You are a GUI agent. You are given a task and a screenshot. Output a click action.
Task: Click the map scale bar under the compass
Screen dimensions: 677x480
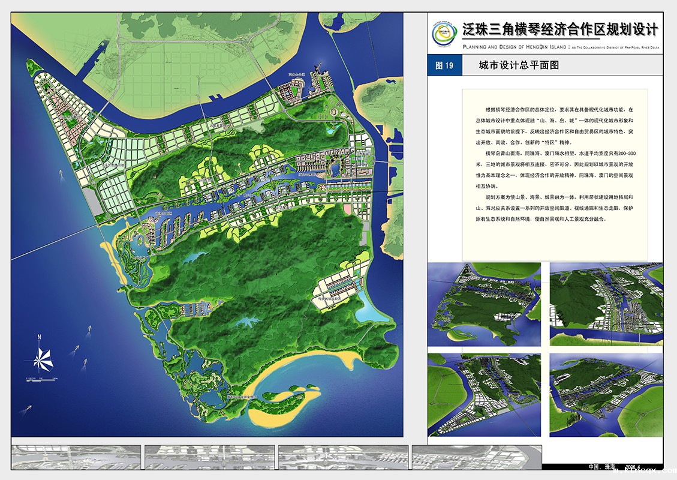(x=41, y=379)
